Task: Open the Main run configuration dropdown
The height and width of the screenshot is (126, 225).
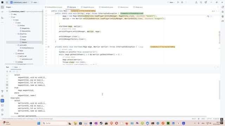Action: 171,2
